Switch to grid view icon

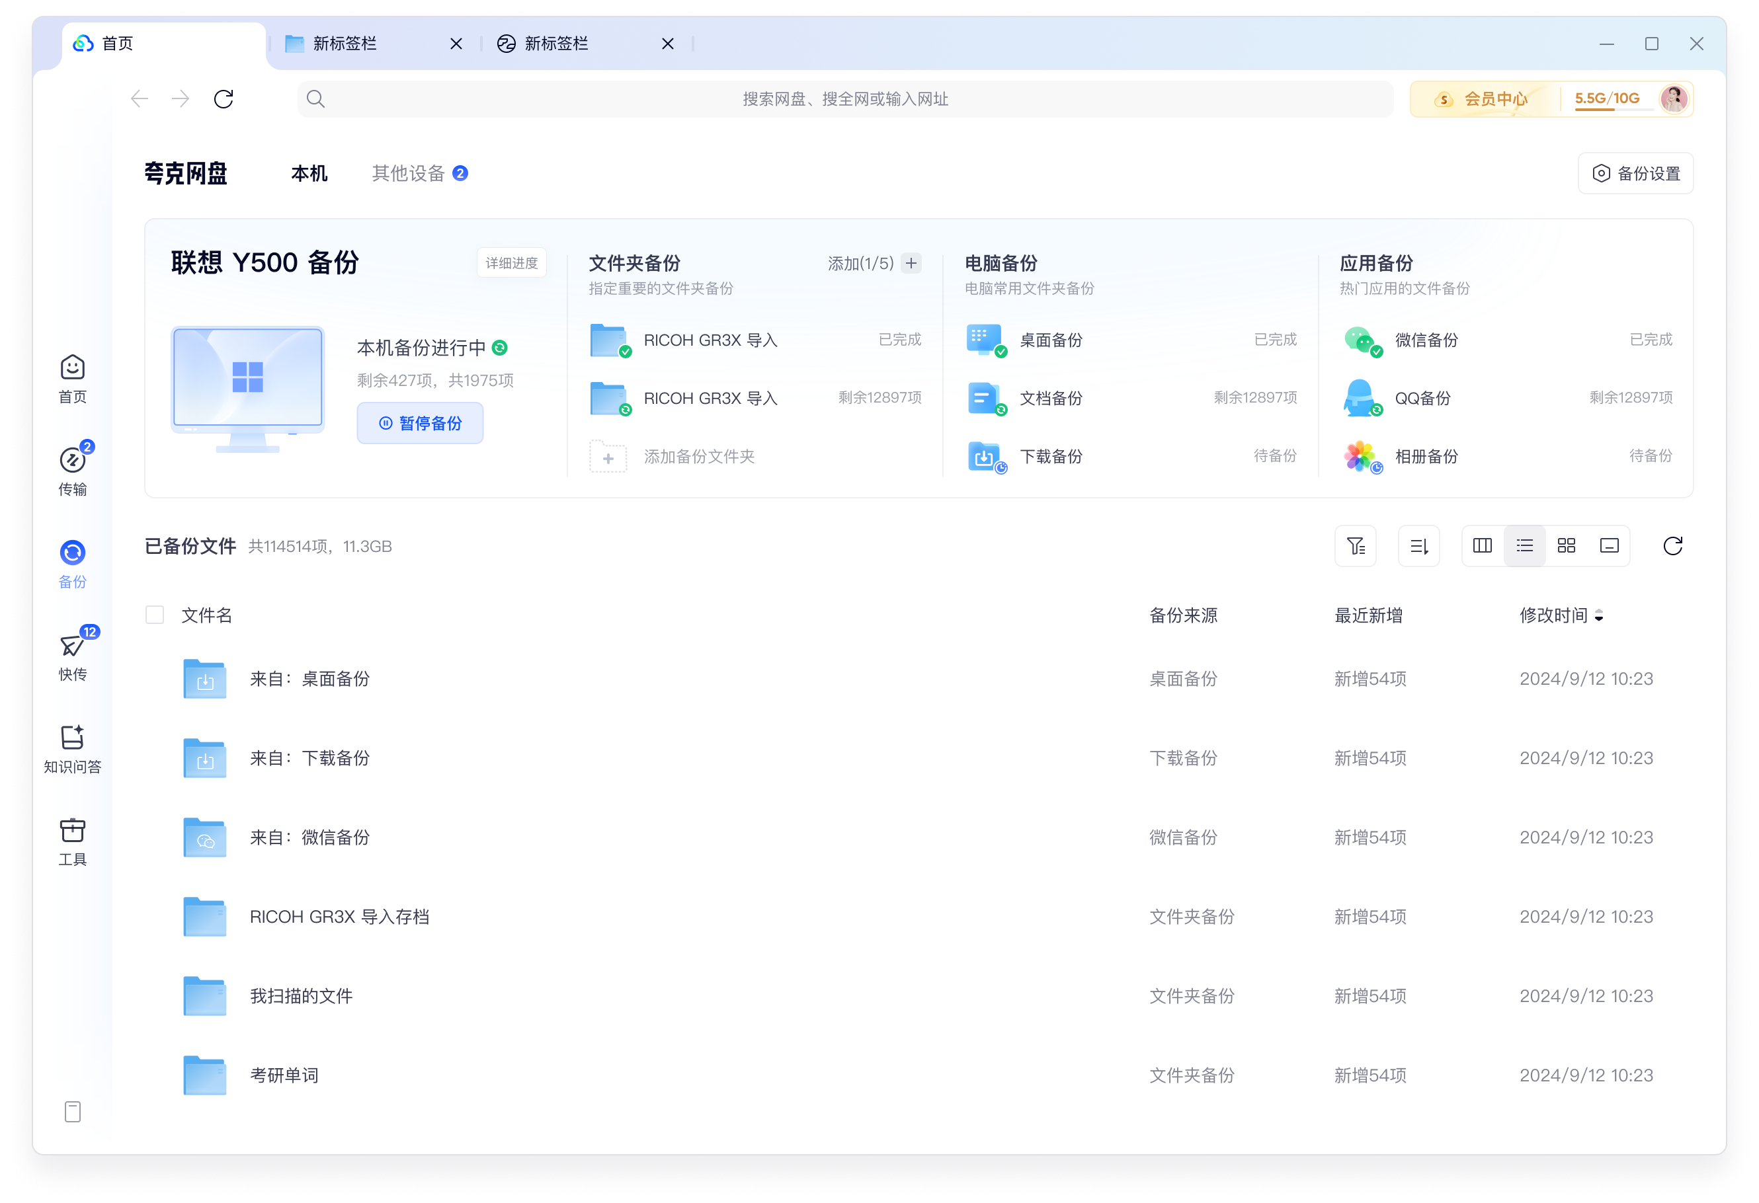(x=1566, y=545)
